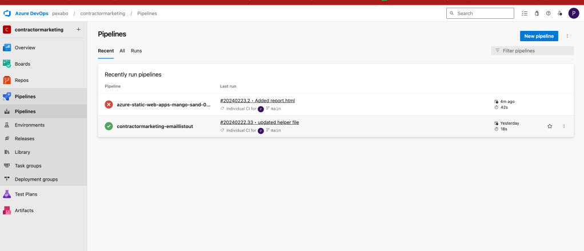Click the 42s duration text

click(503, 107)
